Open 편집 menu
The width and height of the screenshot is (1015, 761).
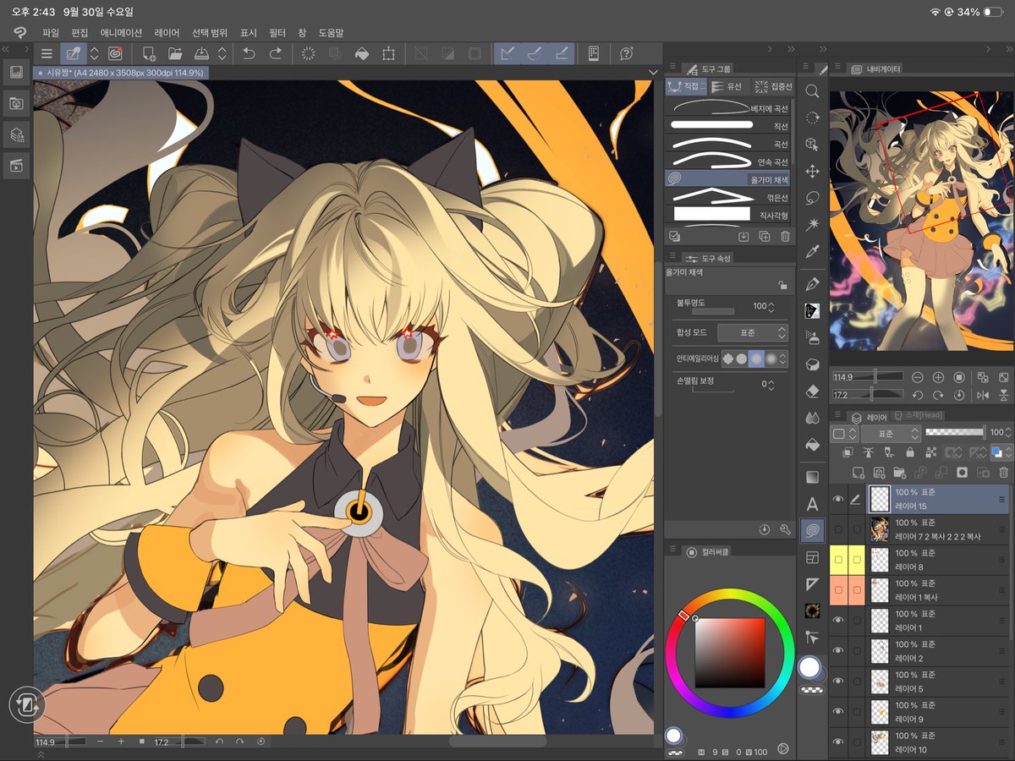[x=80, y=32]
